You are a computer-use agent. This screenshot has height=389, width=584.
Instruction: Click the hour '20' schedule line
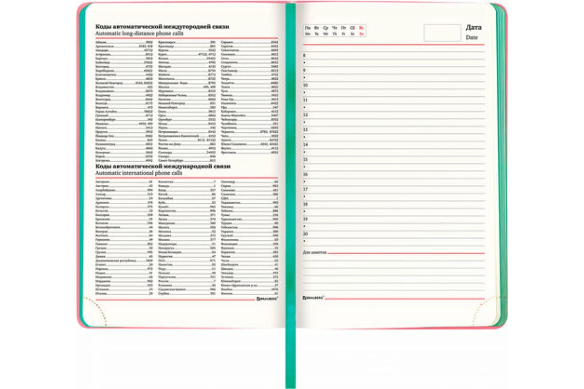tap(394, 234)
